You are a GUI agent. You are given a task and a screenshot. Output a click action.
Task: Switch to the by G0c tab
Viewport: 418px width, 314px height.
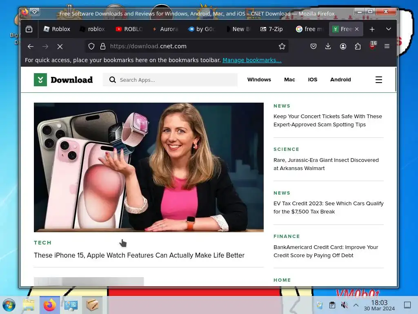(201, 29)
